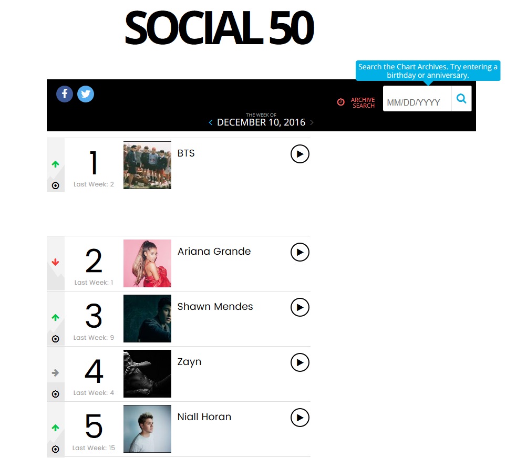Viewport: 506px width, 458px height.
Task: Click the archive search magnifier button
Action: click(461, 99)
